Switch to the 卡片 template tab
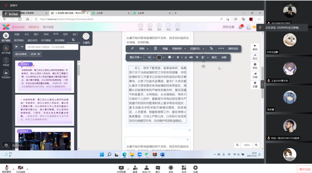This screenshot has height=173, width=312. coord(27,34)
